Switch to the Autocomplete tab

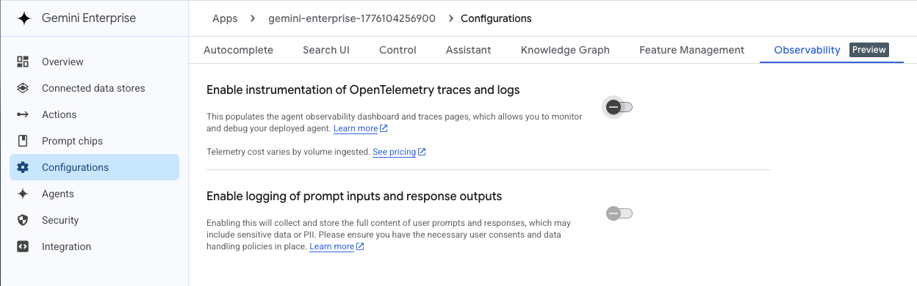[x=238, y=50]
